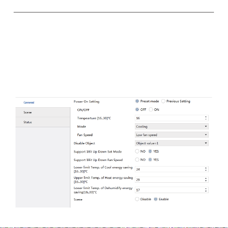Open the Scene tab in sidebar
This screenshot has height=228, width=228.
43,112
